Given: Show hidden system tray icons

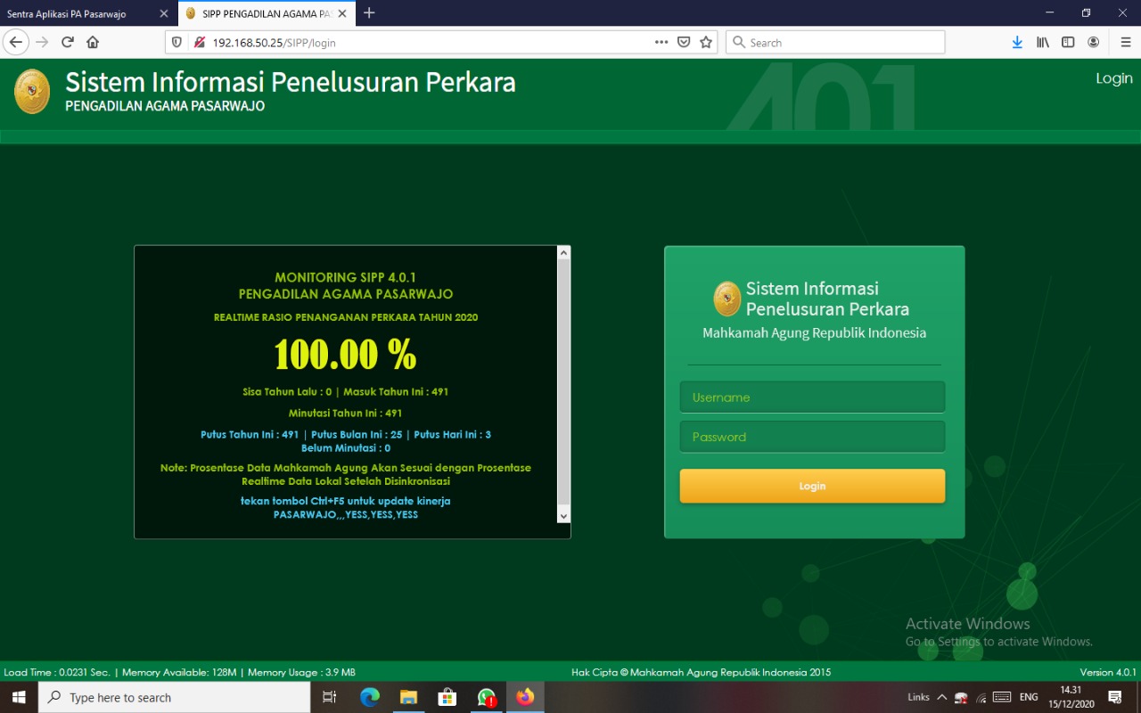Looking at the screenshot, I should tap(941, 697).
